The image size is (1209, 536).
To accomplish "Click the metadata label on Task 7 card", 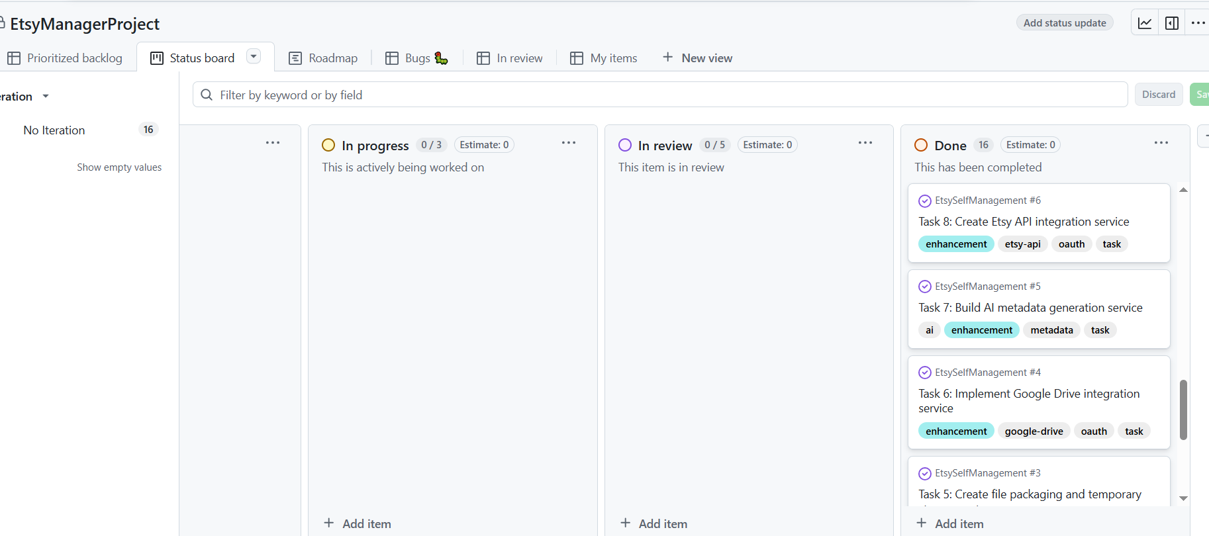I will (x=1051, y=330).
